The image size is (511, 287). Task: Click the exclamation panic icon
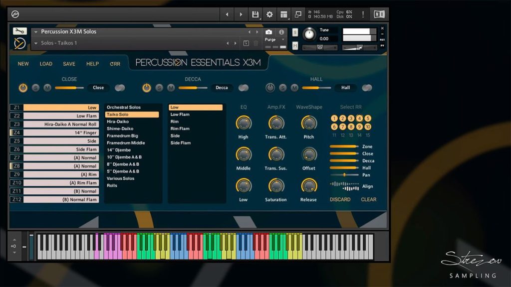pos(363,14)
